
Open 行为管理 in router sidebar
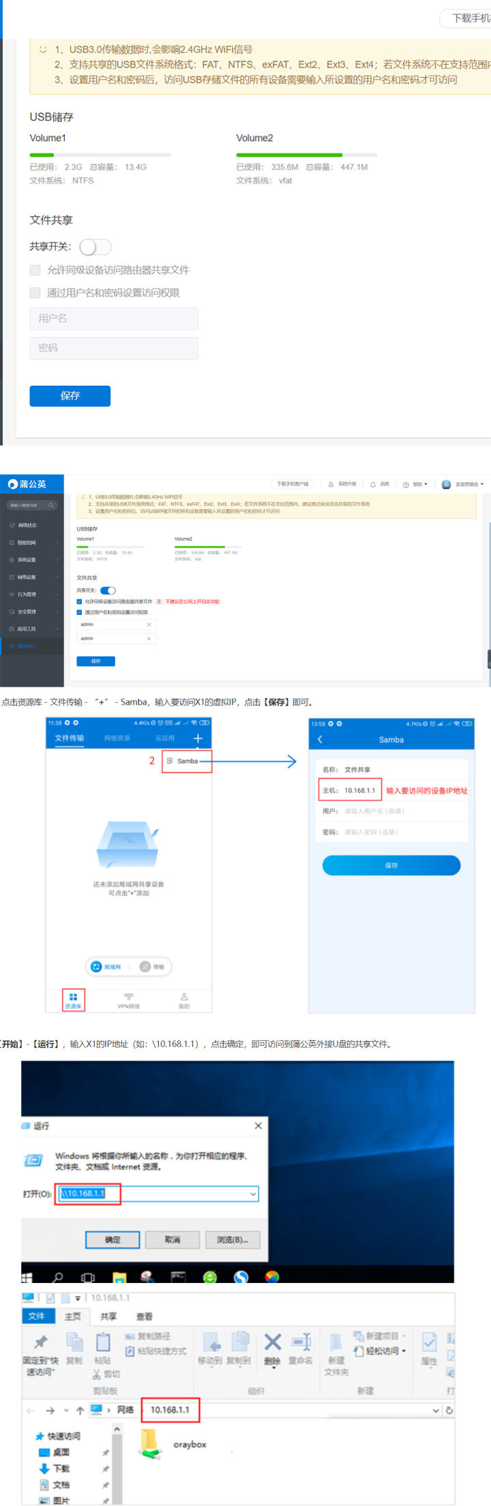point(31,594)
